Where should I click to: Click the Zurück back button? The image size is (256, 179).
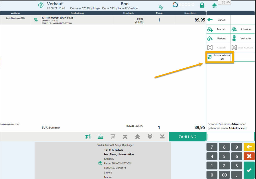218,20
